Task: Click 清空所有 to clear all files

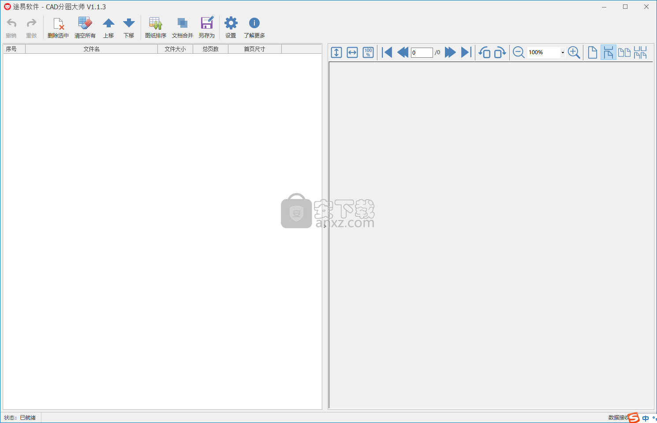Action: (85, 28)
